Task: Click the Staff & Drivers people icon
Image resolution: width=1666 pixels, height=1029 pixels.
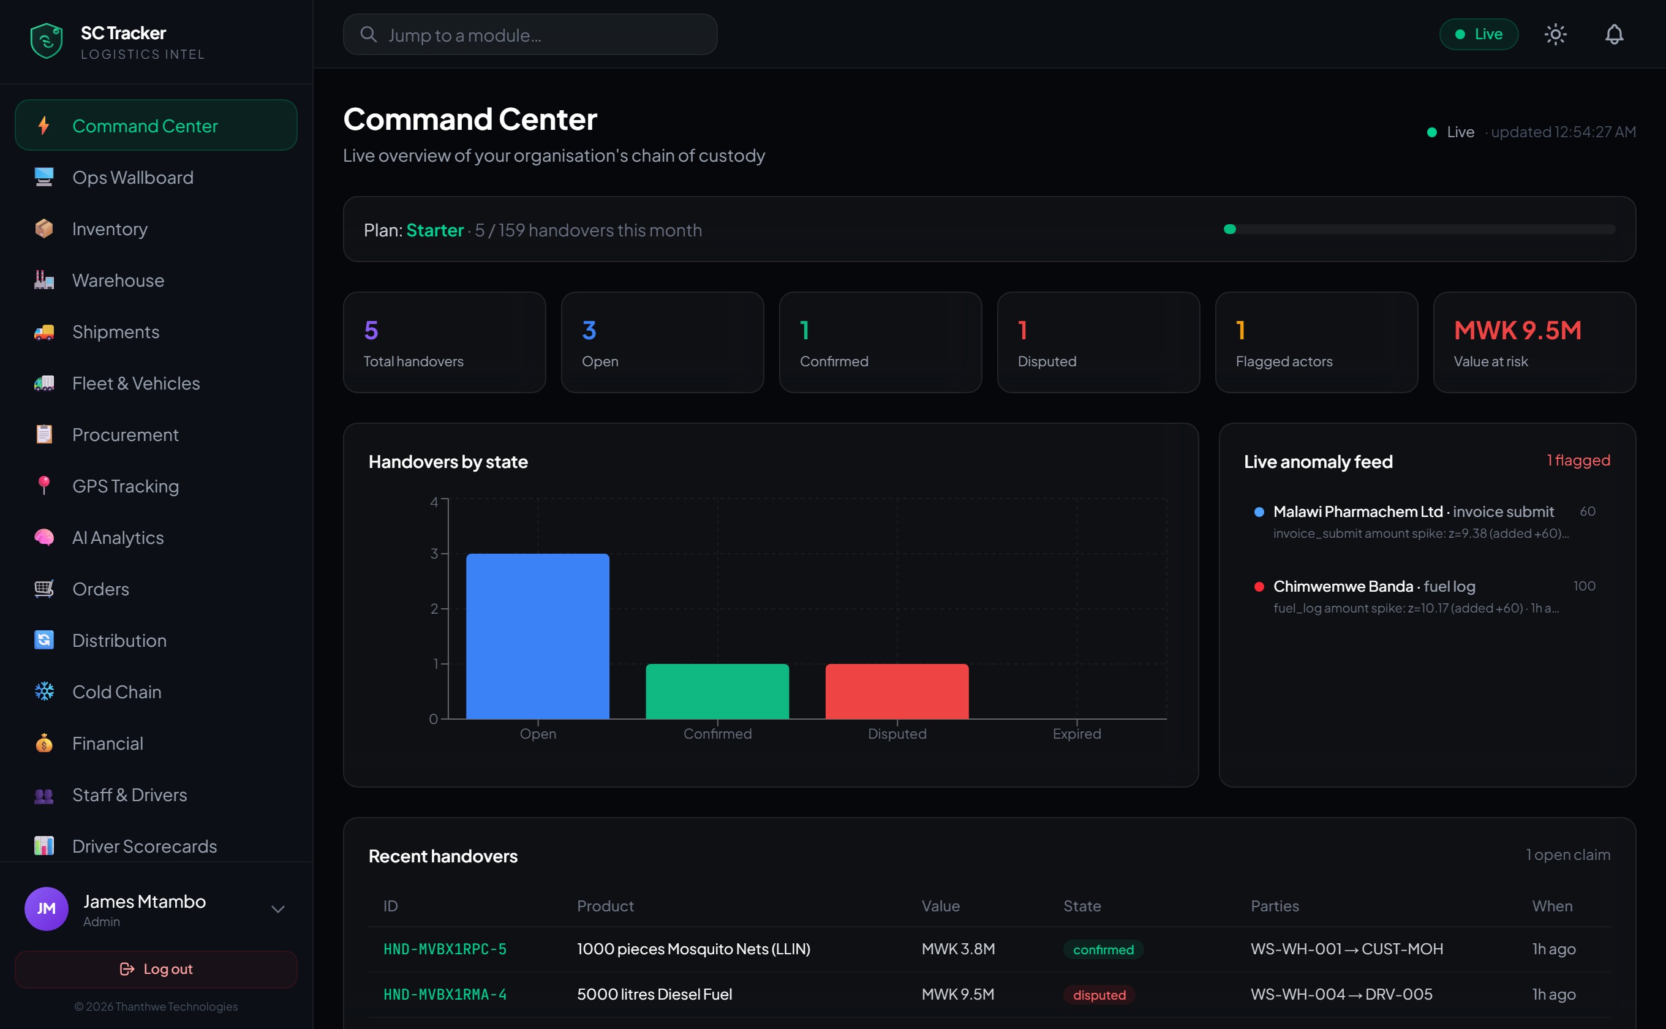Action: point(43,795)
